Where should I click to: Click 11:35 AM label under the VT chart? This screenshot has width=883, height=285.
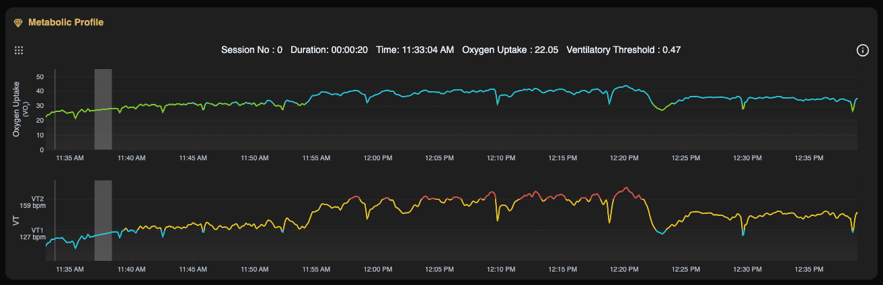(x=70, y=269)
